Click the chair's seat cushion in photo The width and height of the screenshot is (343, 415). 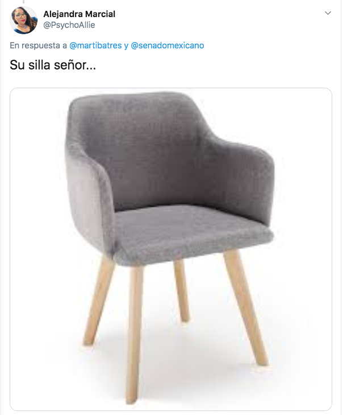pos(193,232)
